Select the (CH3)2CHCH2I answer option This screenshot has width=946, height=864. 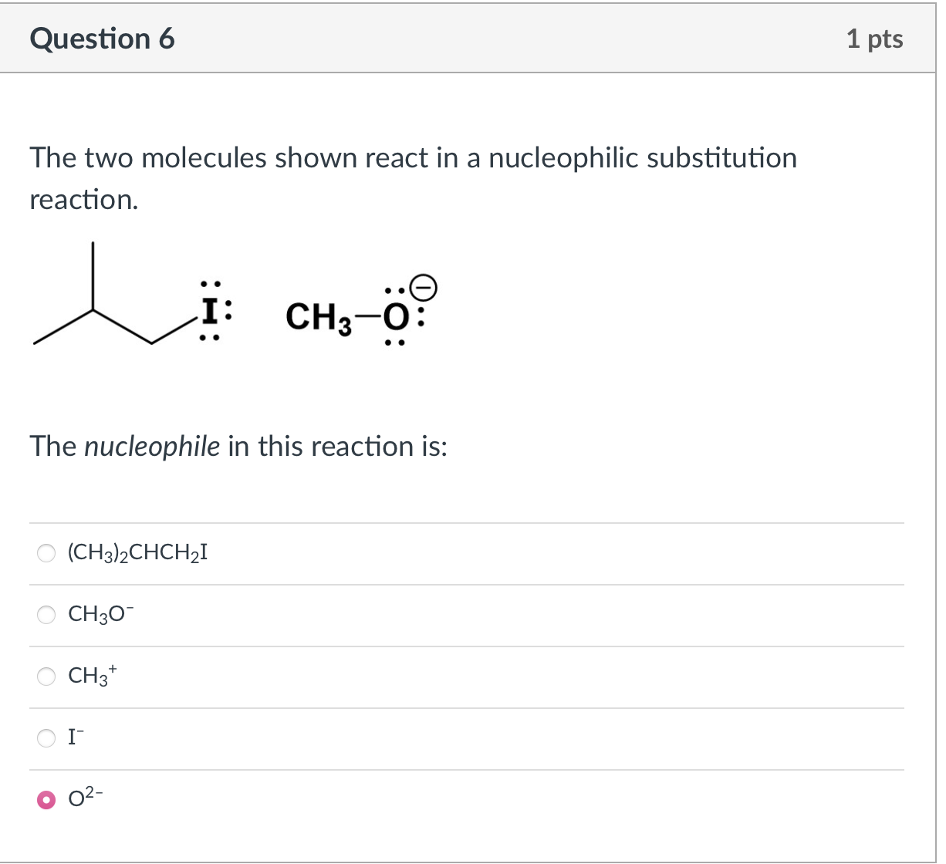[x=46, y=553]
